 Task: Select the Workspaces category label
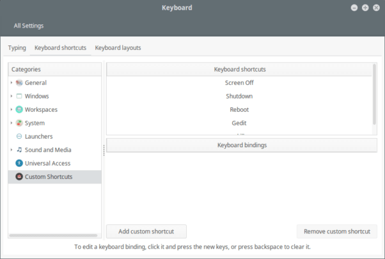pos(41,109)
